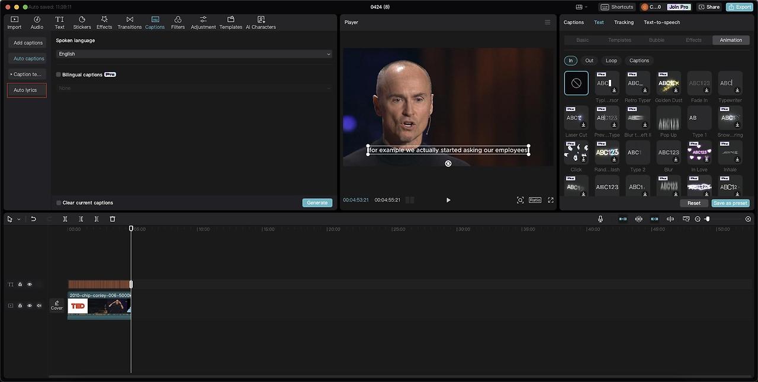
Task: Click the Export button
Action: tap(740, 7)
